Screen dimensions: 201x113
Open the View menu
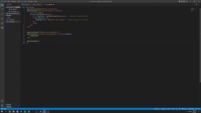pyautogui.click(x=19, y=1)
